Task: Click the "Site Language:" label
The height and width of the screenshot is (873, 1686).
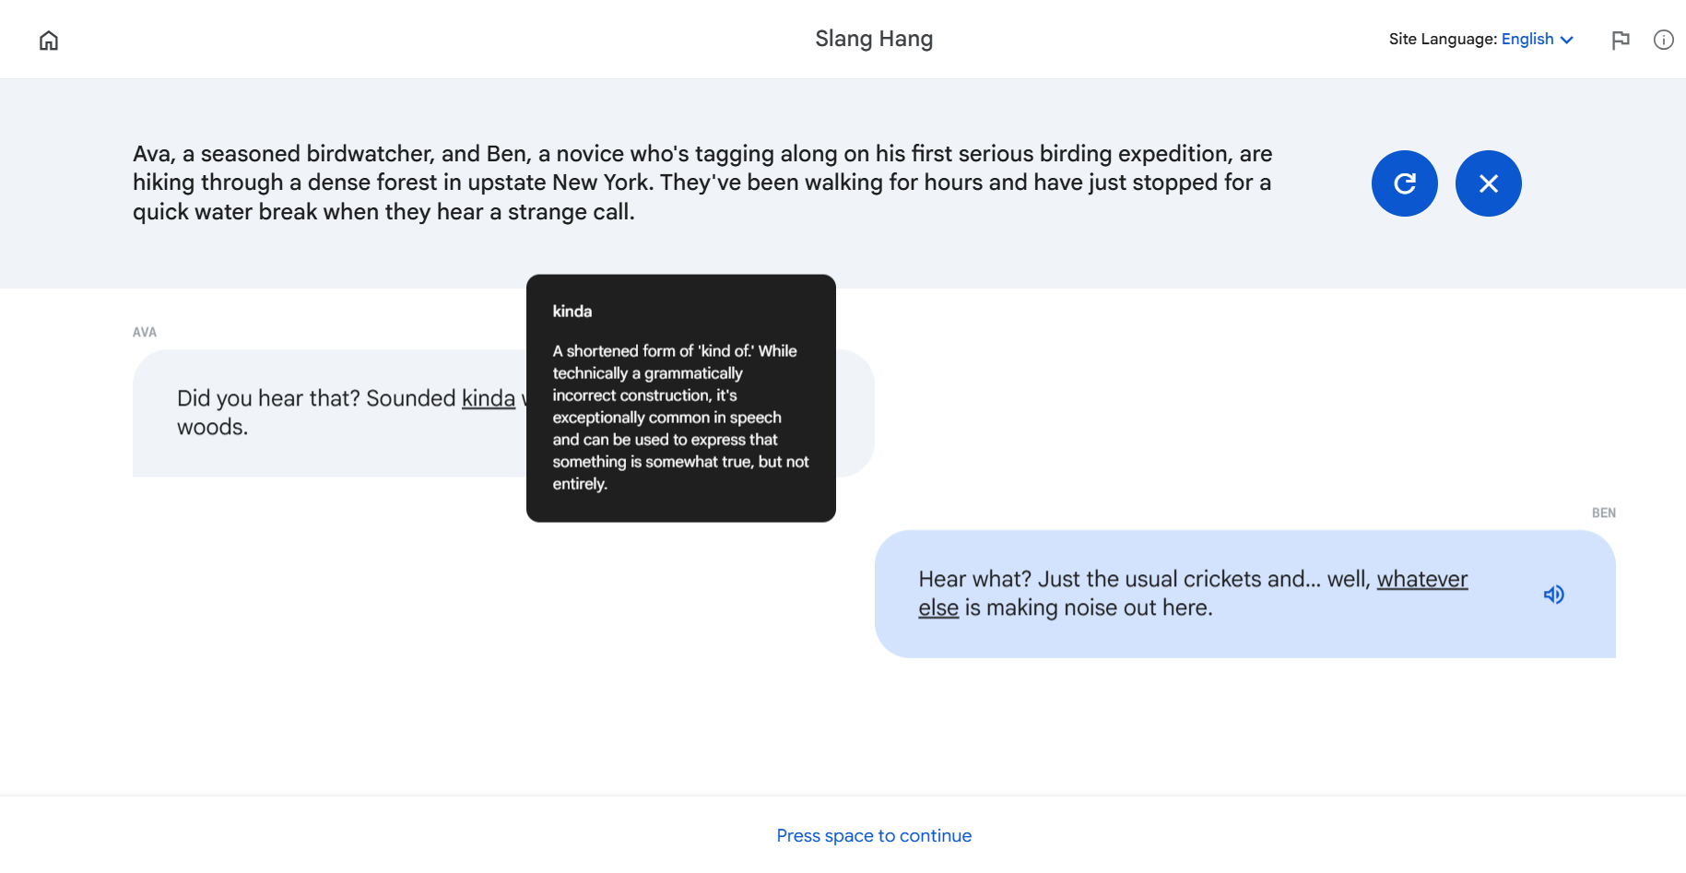Action: (1443, 39)
